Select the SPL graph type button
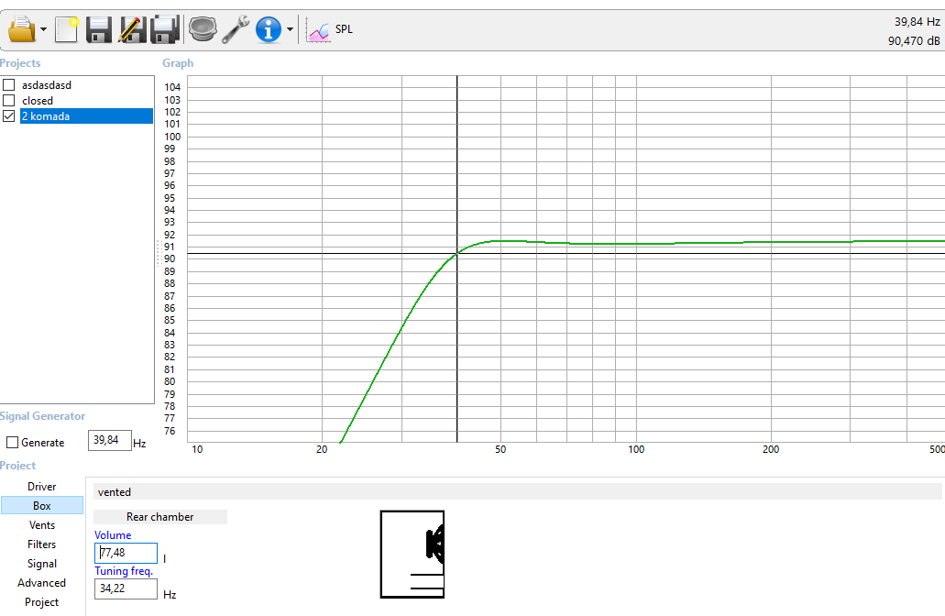Screen dimensions: 945x616 (x=329, y=29)
